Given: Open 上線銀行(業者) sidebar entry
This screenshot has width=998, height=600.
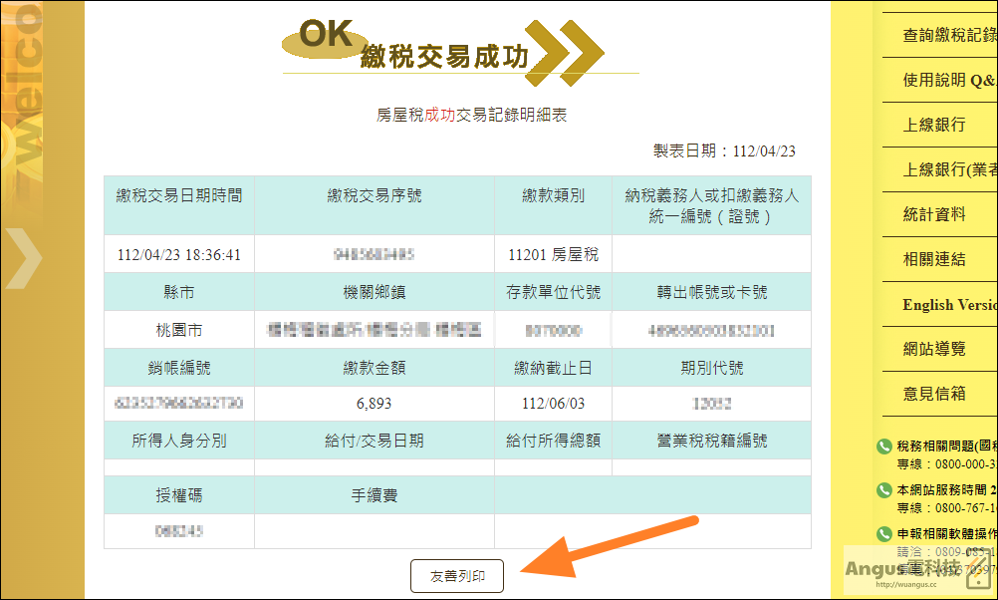Looking at the screenshot, I should (x=949, y=169).
